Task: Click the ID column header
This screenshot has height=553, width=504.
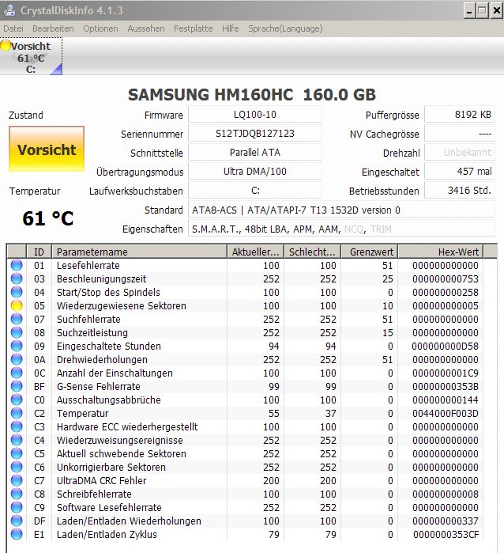Action: pos(39,252)
